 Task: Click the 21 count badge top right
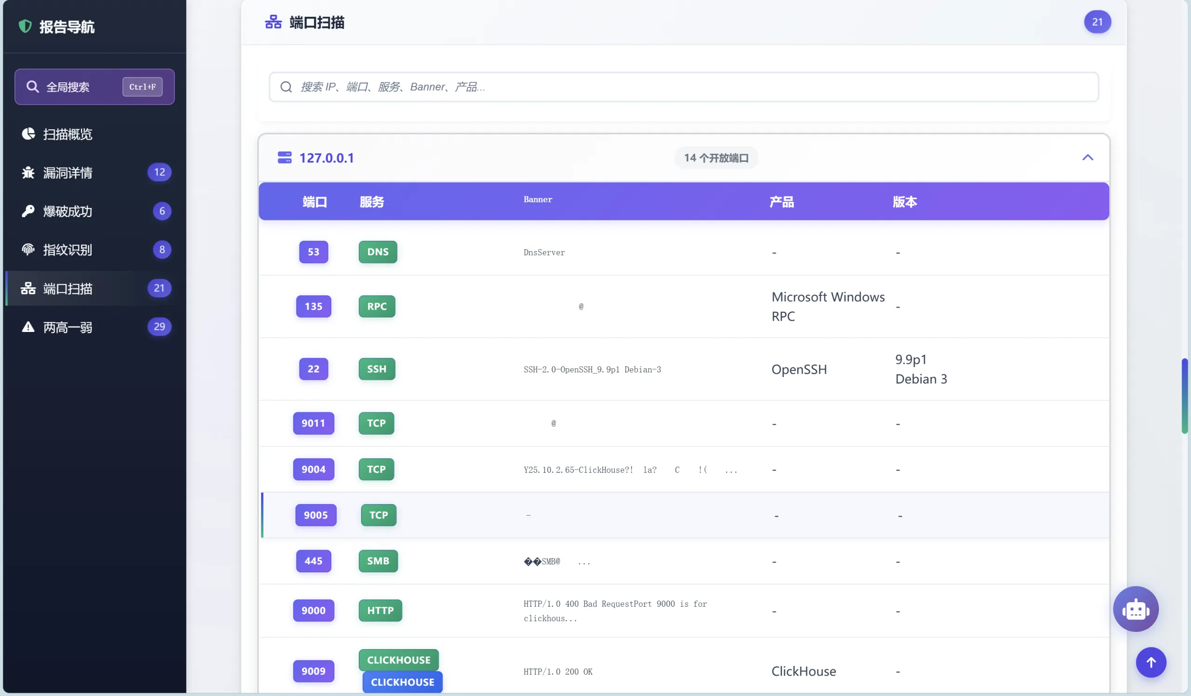[x=1097, y=22]
